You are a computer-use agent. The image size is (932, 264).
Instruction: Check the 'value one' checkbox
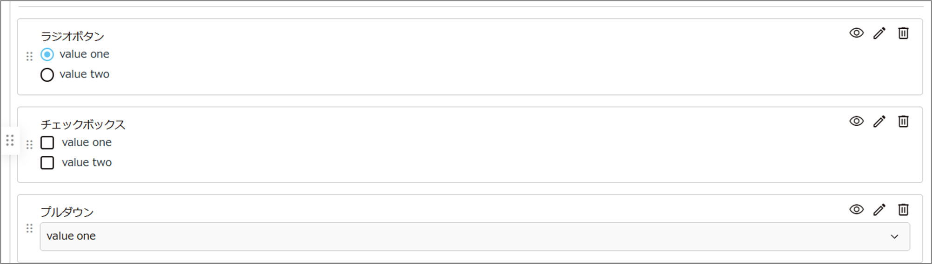click(x=47, y=142)
